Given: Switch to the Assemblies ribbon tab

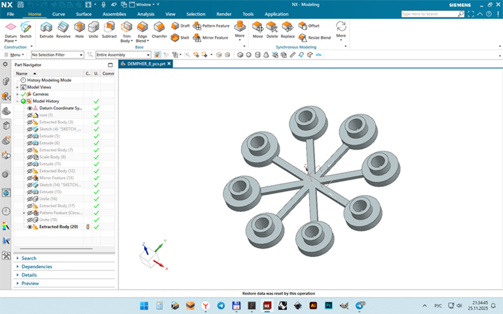Looking at the screenshot, I should click(x=114, y=14).
